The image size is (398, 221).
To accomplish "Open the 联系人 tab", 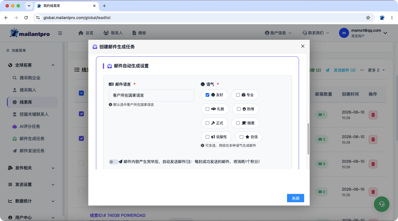I will tap(113, 33).
